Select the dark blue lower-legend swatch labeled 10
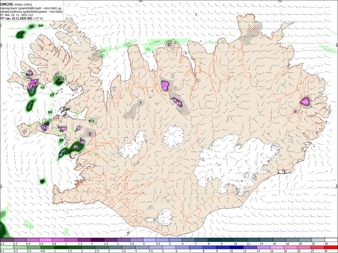 [236, 247]
